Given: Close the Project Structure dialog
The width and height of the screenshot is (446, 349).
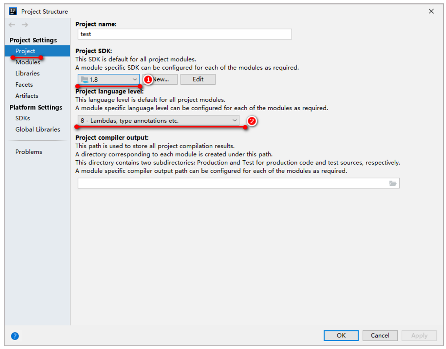Looking at the screenshot, I should pyautogui.click(x=431, y=11).
